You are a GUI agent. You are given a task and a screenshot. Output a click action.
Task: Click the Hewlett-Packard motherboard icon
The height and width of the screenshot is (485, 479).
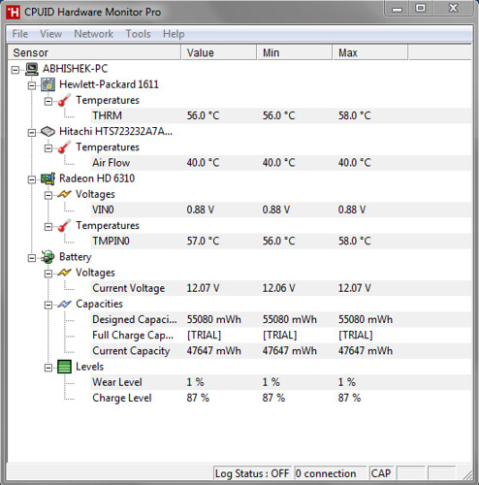(48, 84)
